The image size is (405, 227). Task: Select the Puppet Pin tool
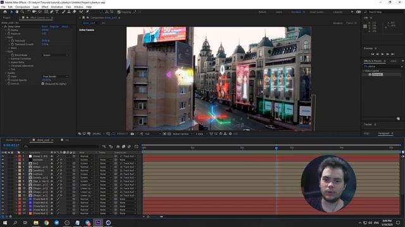[87, 12]
